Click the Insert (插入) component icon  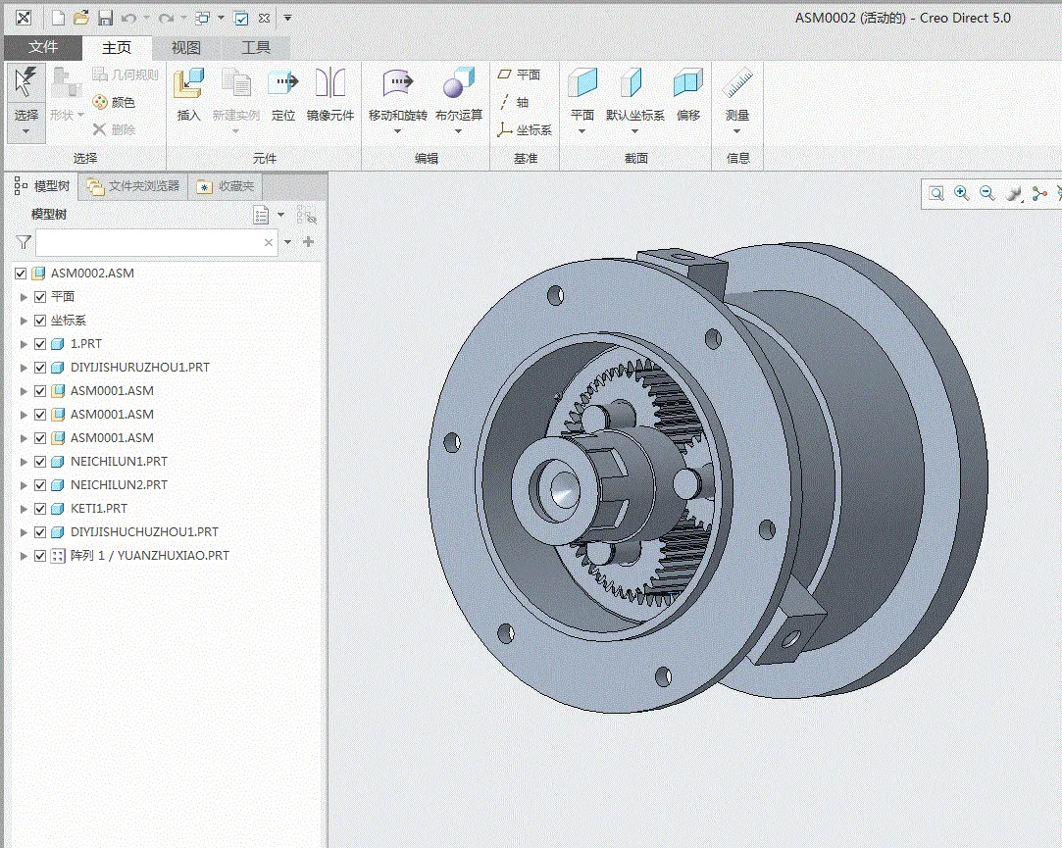188,84
